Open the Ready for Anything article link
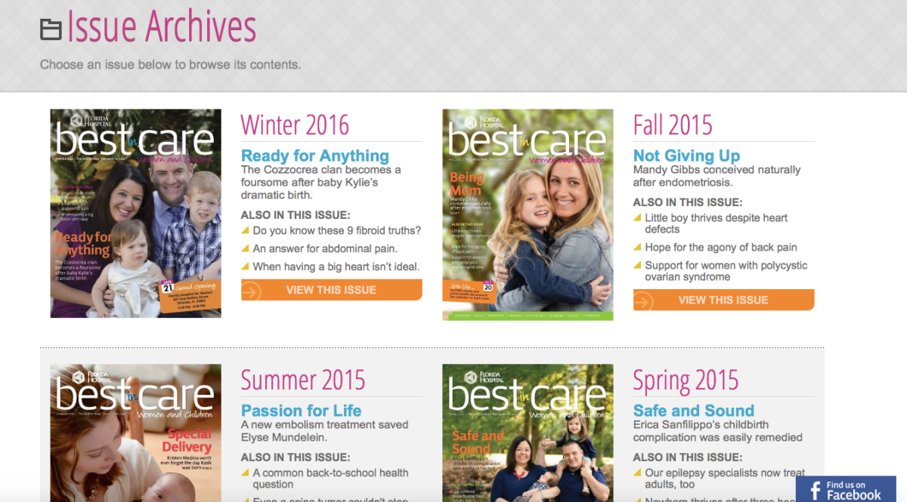The height and width of the screenshot is (502, 907). (315, 156)
